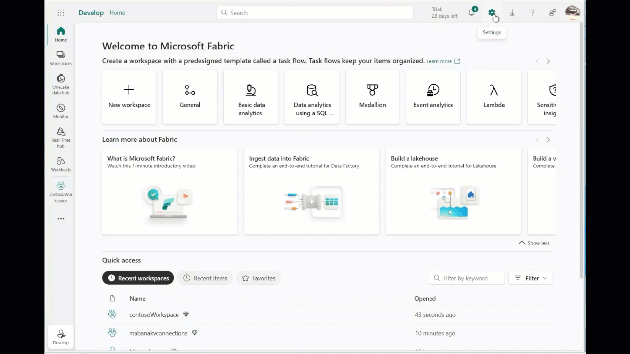Viewport: 630px width, 354px height.
Task: Select Data analytics using a SQL template
Action: click(312, 97)
